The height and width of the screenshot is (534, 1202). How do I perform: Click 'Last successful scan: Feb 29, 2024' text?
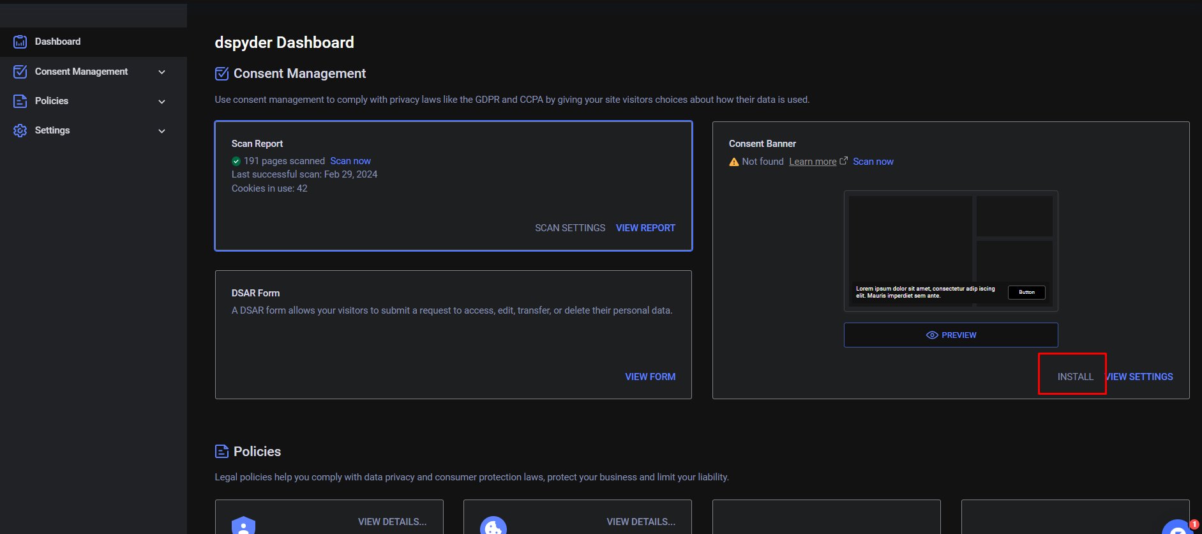point(304,174)
